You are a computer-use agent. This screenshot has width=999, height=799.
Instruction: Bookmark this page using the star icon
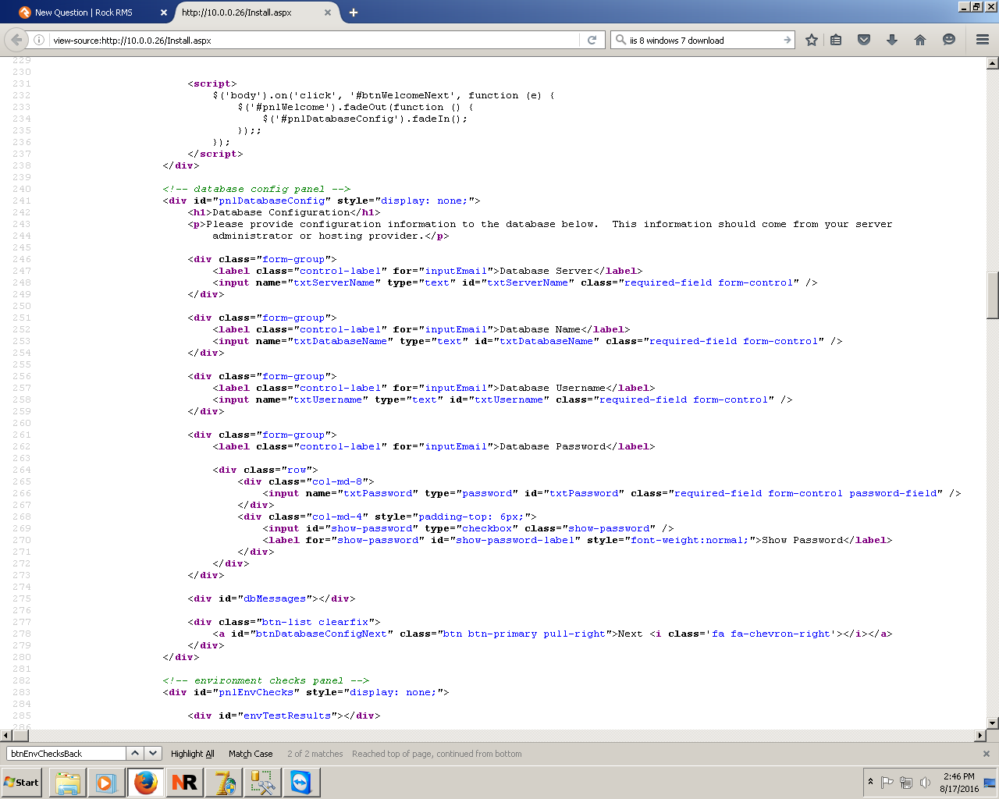click(x=811, y=39)
